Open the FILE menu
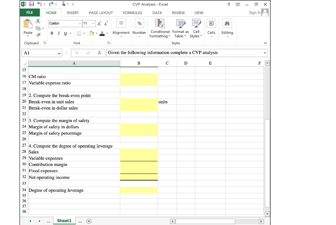336x225 pixels. [x=30, y=12]
